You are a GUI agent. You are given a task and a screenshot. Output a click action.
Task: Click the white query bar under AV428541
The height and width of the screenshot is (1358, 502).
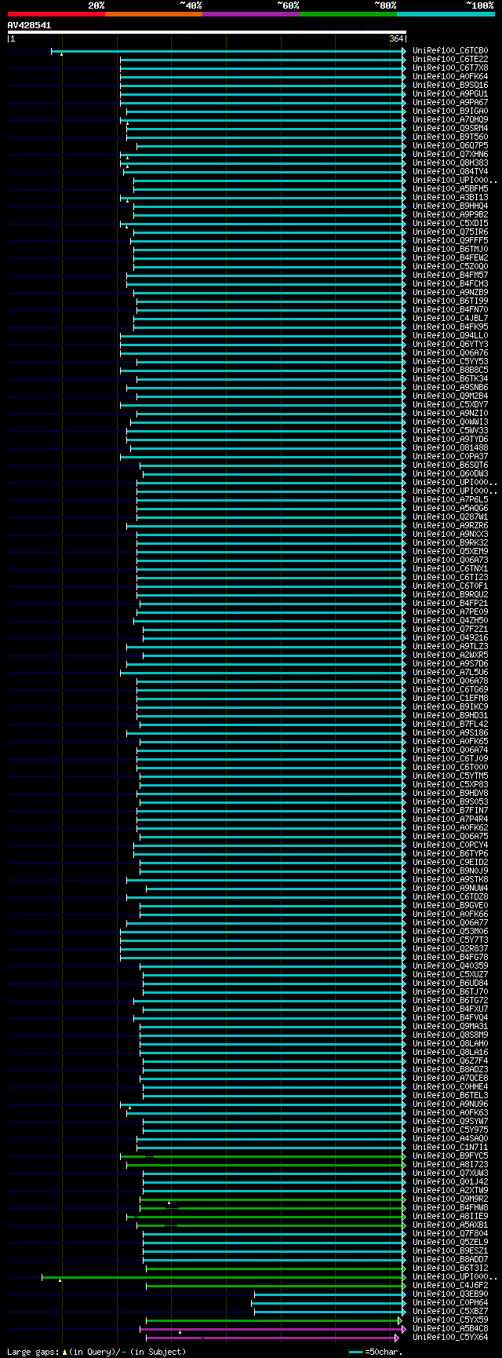tap(207, 32)
